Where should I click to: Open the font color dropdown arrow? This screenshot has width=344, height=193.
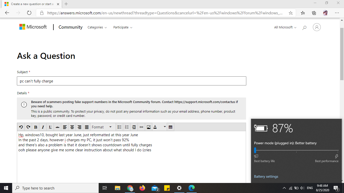(x=165, y=127)
